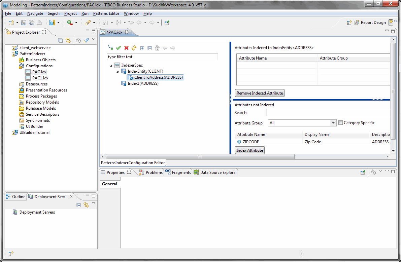Collapse the IndexEntity(CLIENT) node
Screen dimensions: 401x262
(118, 72)
